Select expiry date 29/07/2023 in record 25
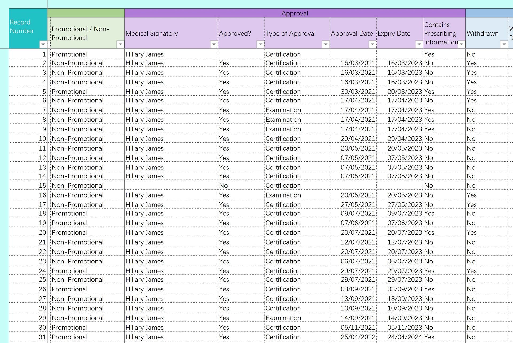 point(400,279)
